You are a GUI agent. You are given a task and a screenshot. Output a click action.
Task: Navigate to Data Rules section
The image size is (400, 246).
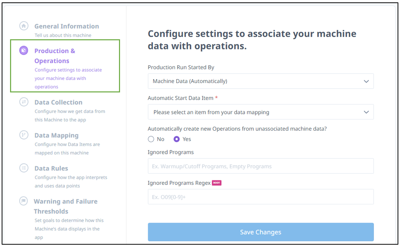(51, 168)
